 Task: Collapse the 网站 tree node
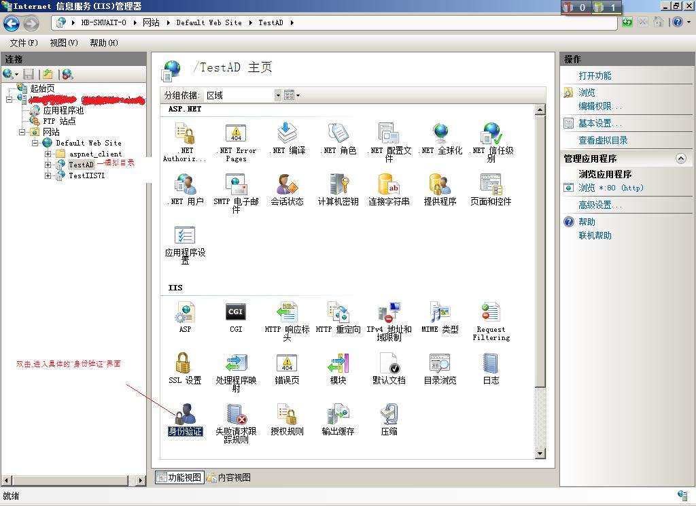point(22,132)
